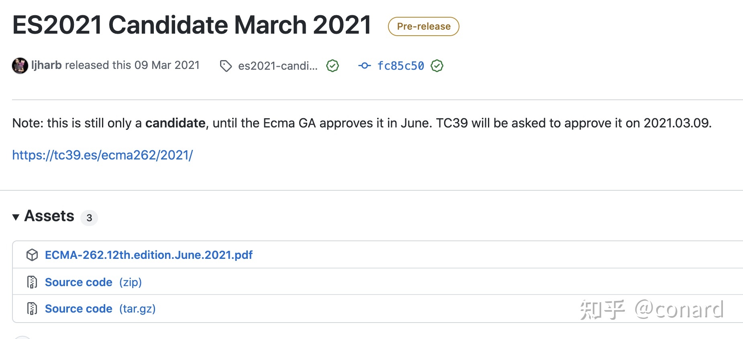Open the ljharb user profile link
Viewport: 743px width, 339px height.
(x=47, y=65)
